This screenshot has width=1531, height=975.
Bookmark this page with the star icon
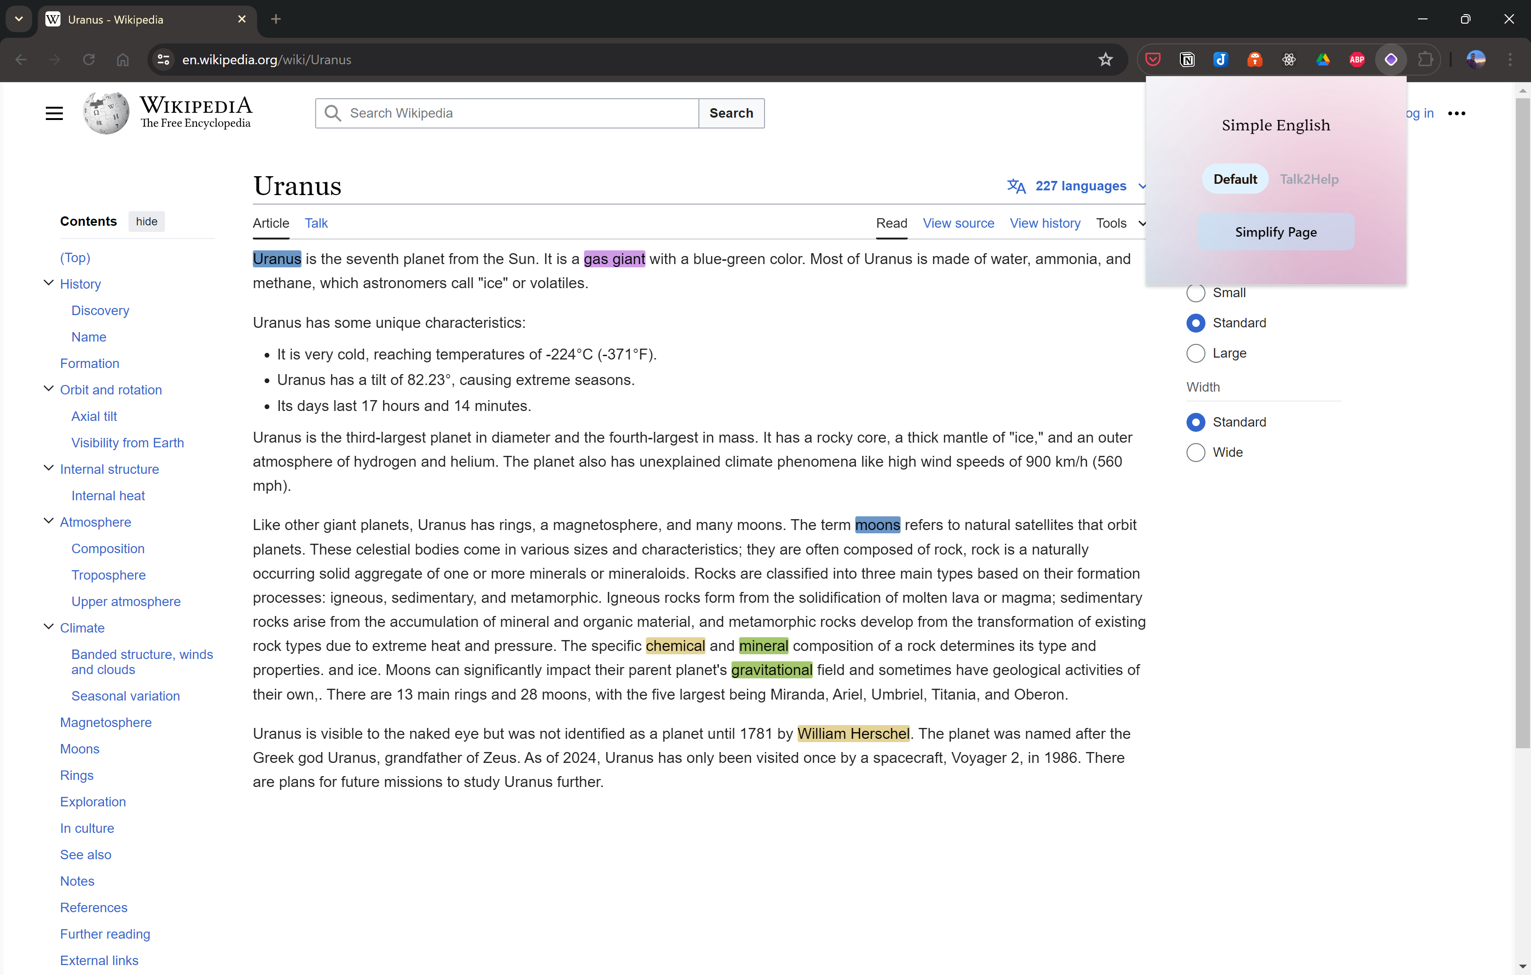1106,60
